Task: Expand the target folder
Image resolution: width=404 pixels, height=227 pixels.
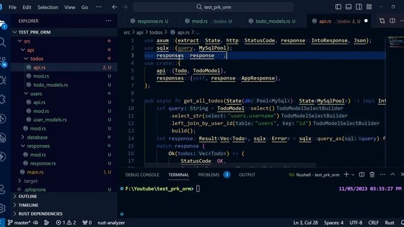Action: (64, 181)
